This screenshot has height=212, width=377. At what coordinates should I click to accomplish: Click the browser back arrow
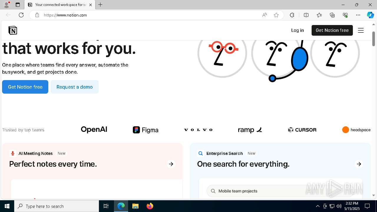[8, 15]
